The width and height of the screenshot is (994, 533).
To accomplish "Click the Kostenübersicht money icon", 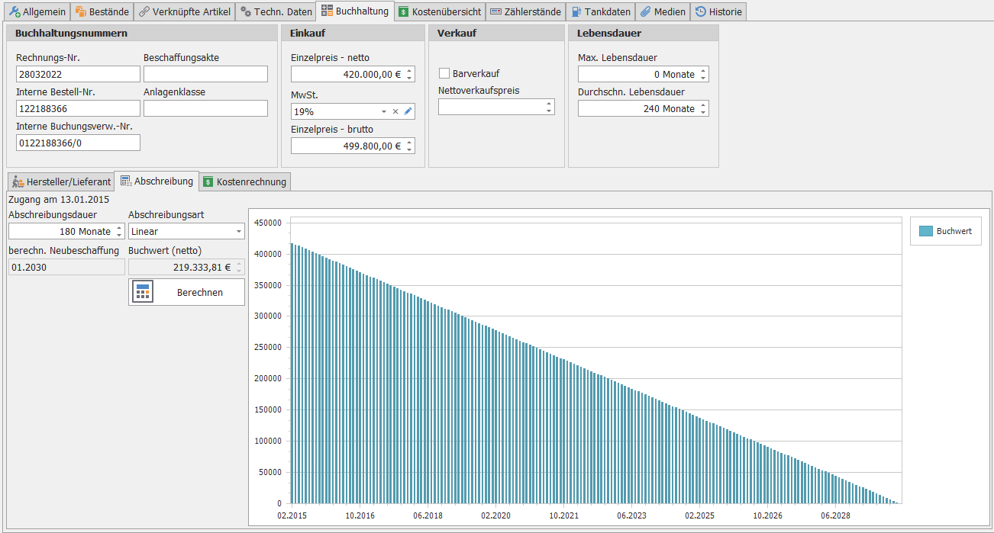I will pyautogui.click(x=403, y=11).
